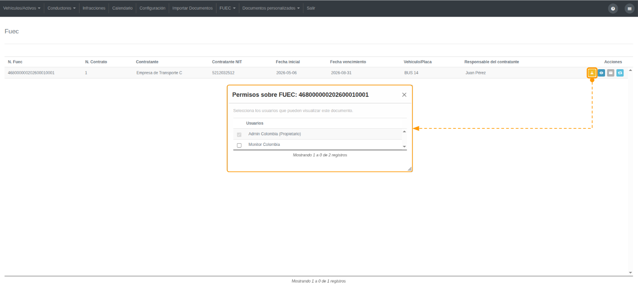The image size is (638, 286).
Task: Sort by the N. Contrato column header
Action: click(x=96, y=62)
